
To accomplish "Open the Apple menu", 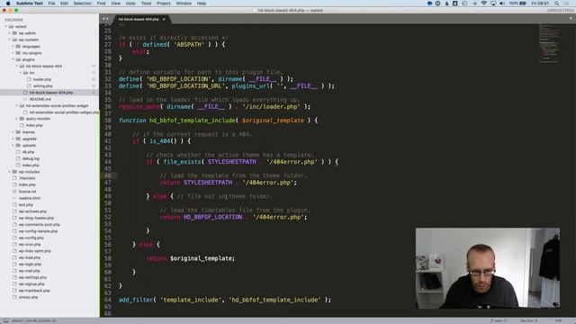I will coord(8,4).
